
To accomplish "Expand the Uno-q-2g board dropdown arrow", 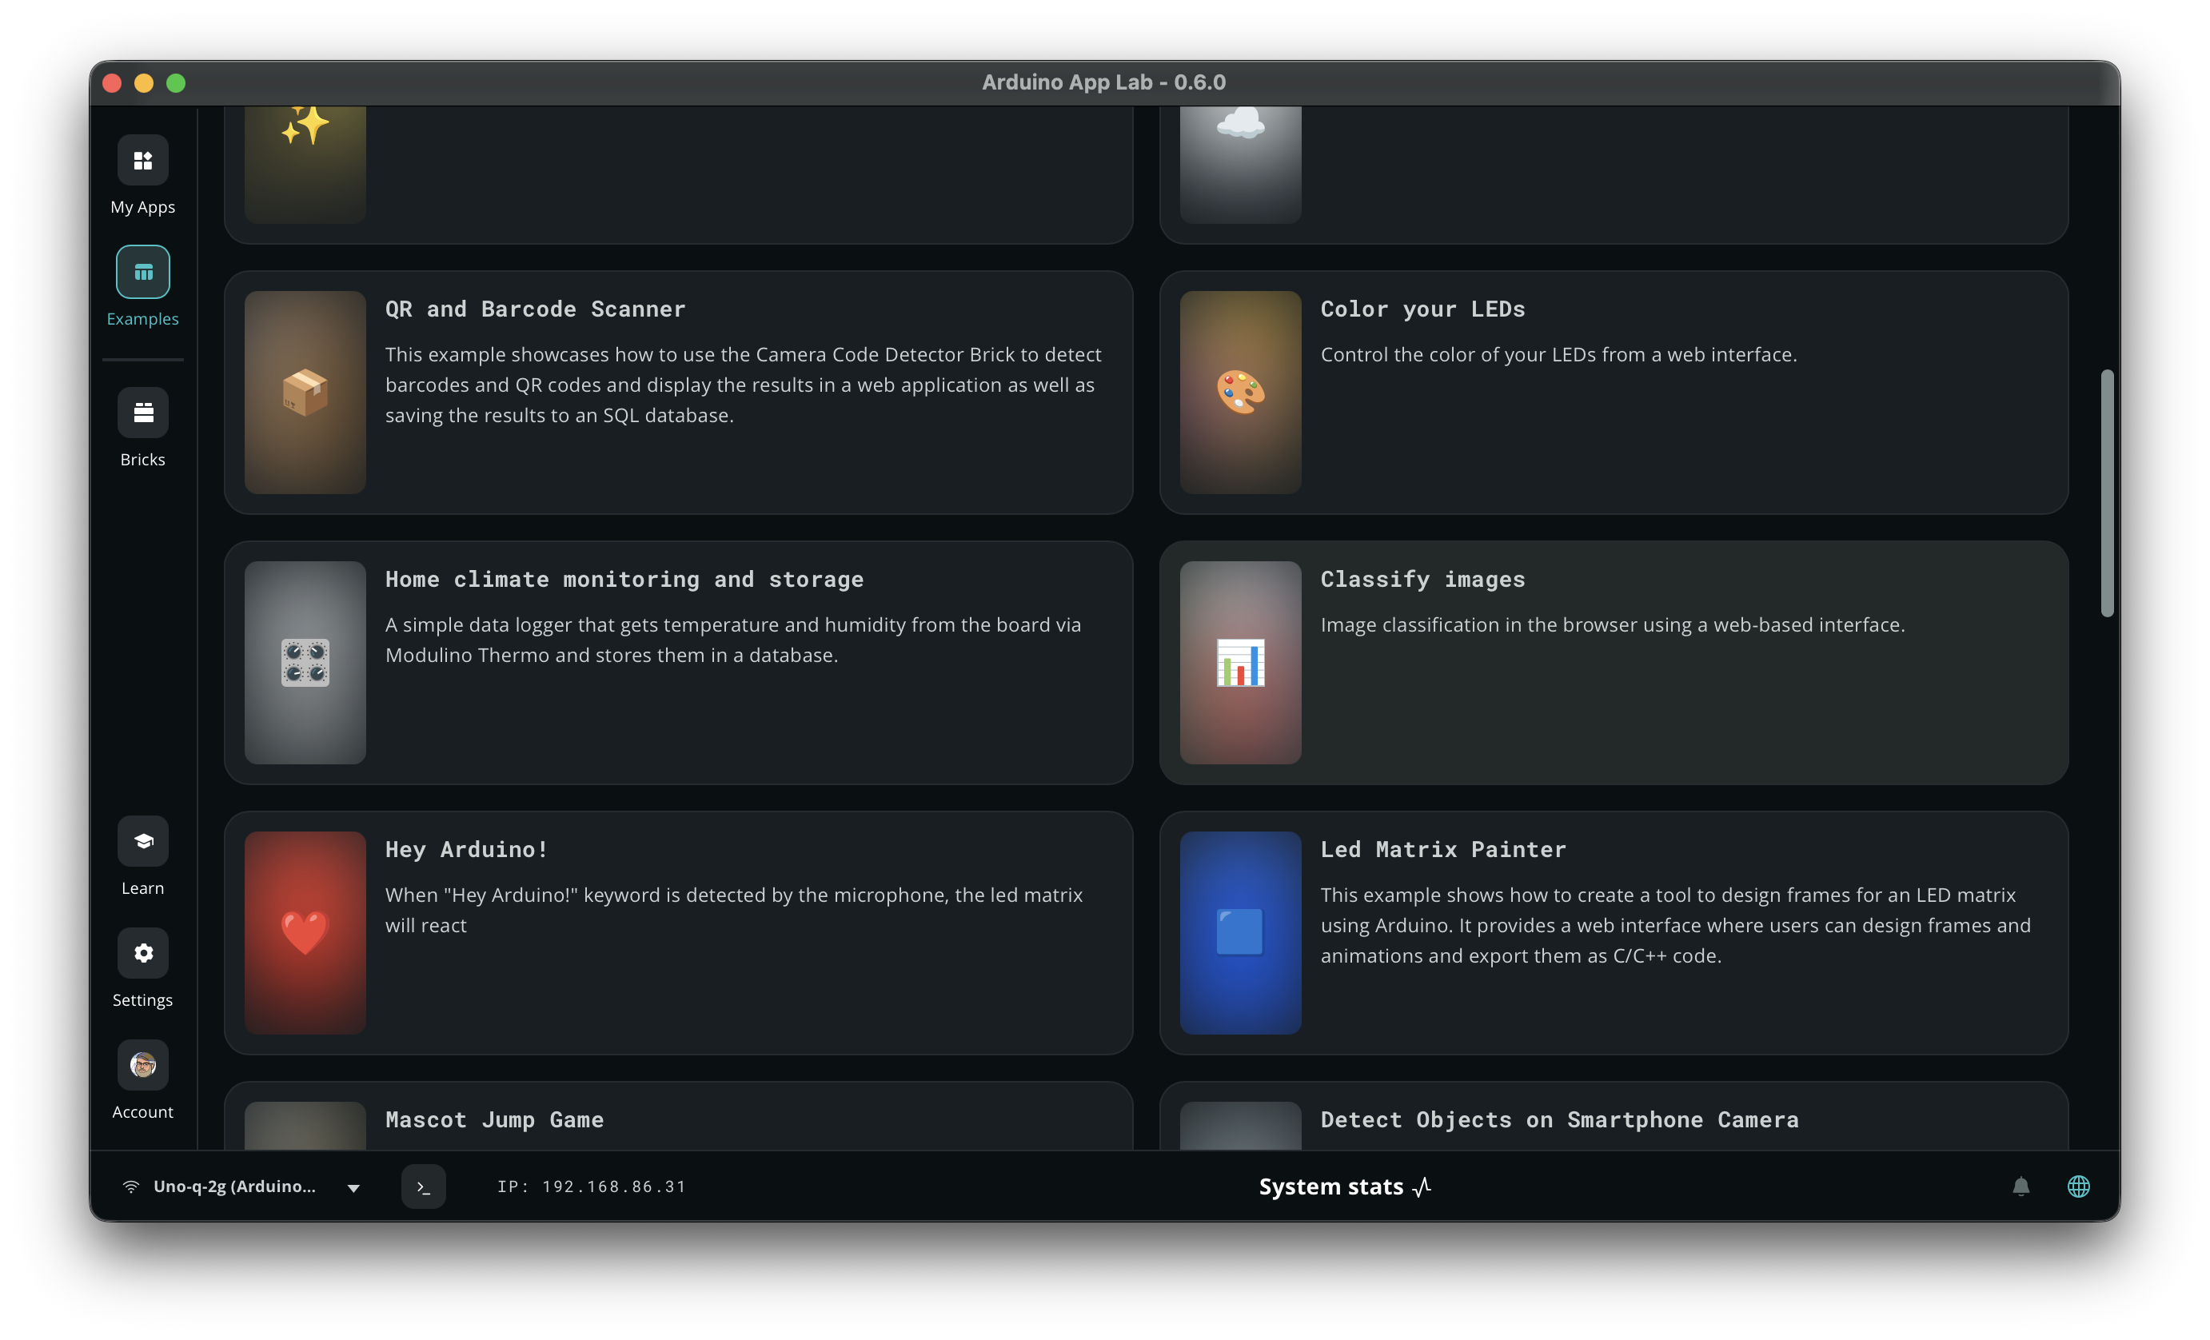I will pos(353,1188).
